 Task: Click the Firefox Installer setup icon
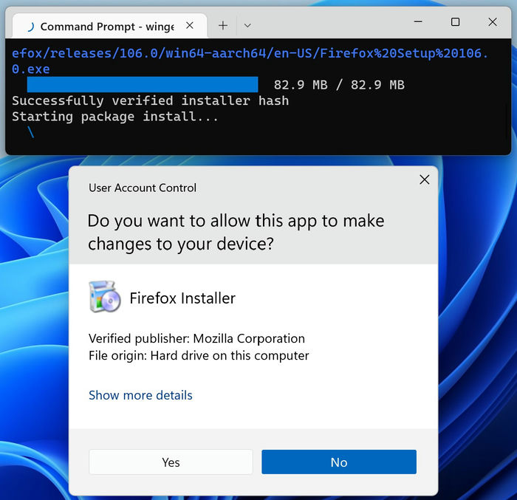[x=105, y=297]
